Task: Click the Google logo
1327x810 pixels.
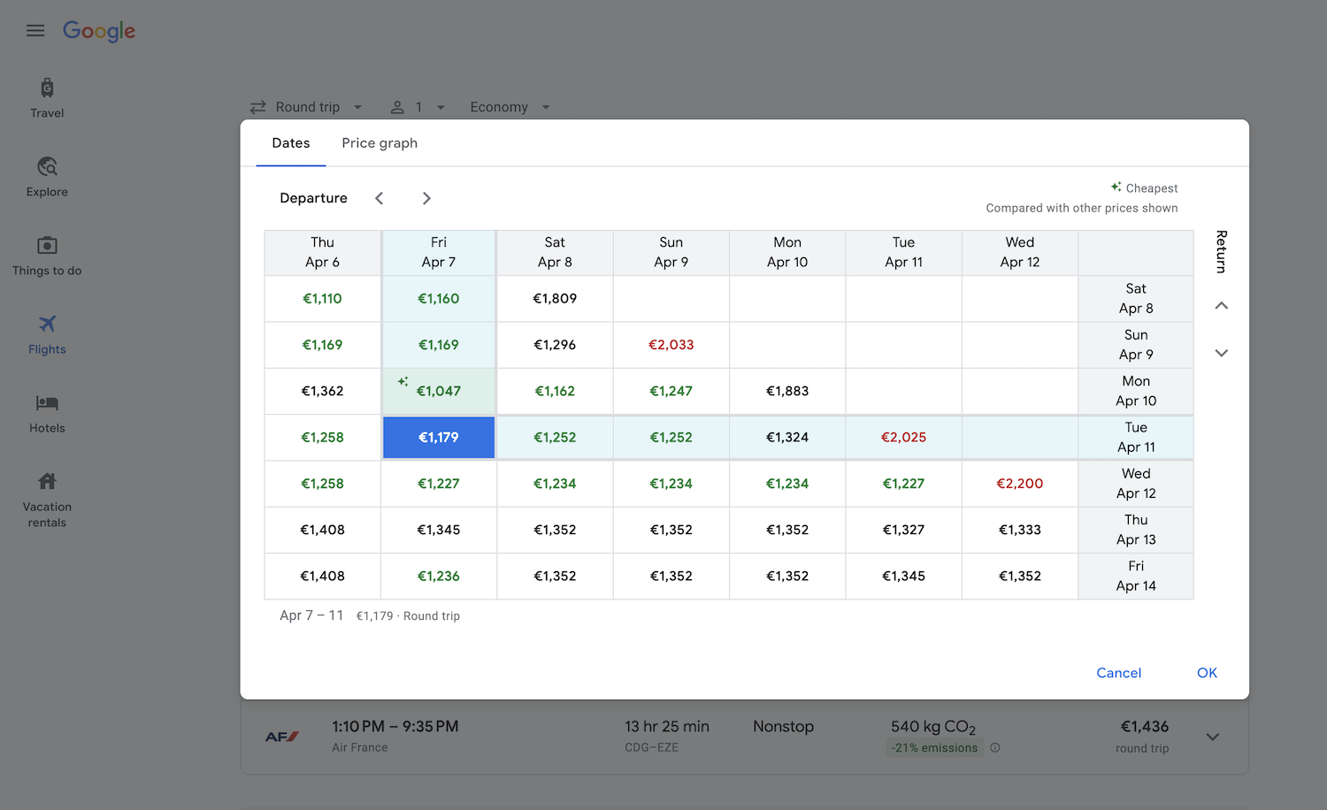Action: pos(99,31)
